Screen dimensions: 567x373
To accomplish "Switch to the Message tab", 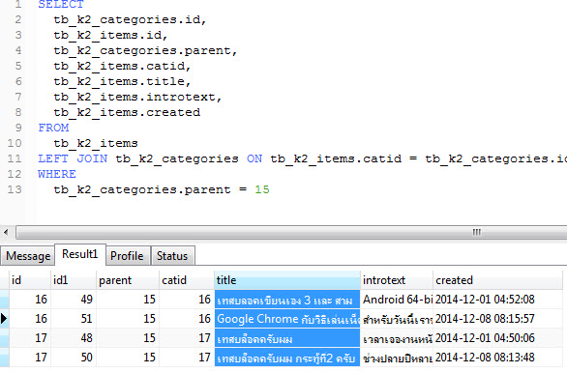I will tap(28, 256).
